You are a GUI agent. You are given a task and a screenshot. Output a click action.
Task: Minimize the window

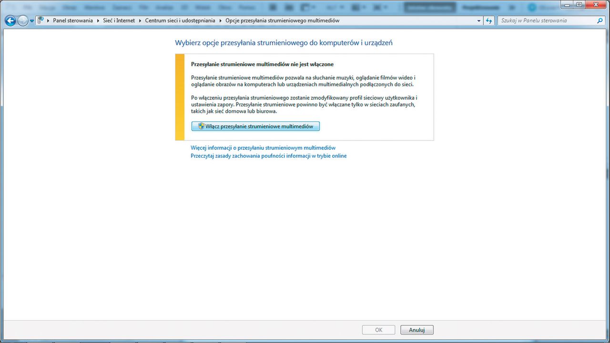(x=566, y=4)
